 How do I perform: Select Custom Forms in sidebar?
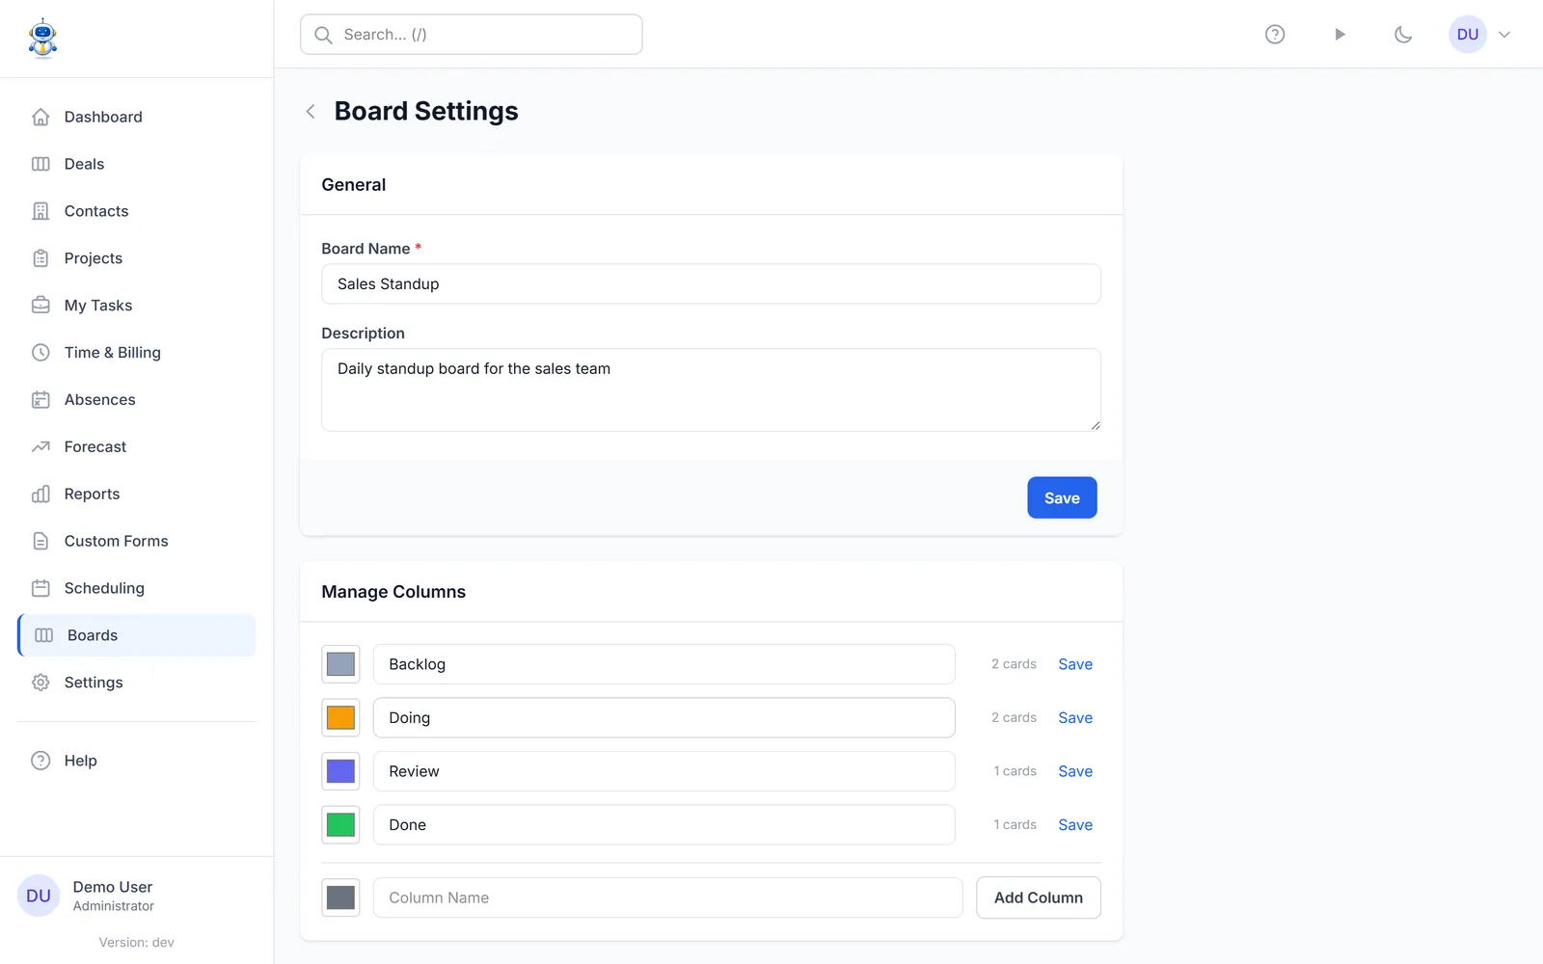(137, 542)
